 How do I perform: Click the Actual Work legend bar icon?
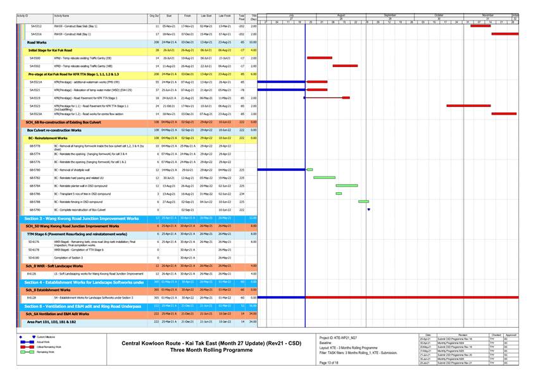[x=26, y=342]
